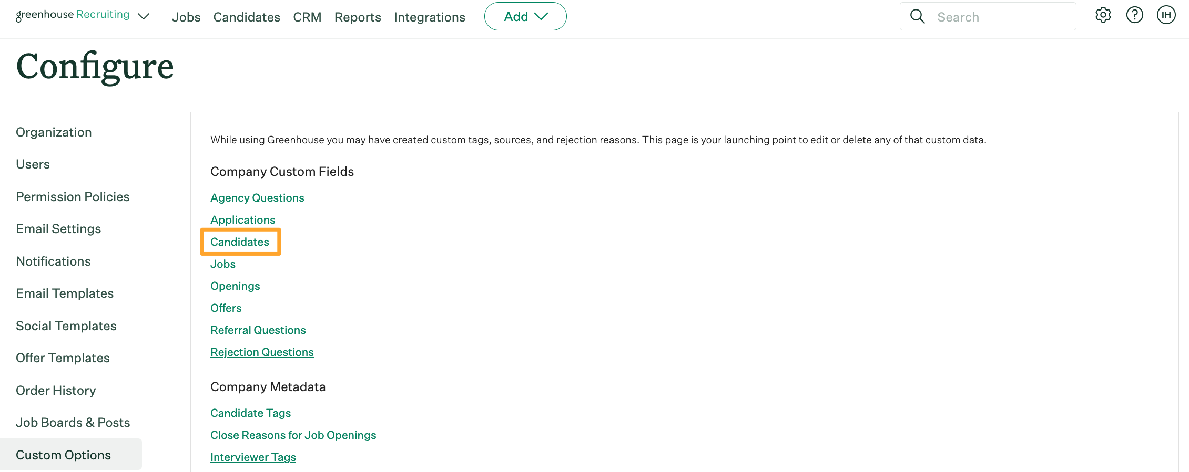This screenshot has width=1189, height=472.
Task: Open the Jobs custom fields link
Action: (x=223, y=264)
